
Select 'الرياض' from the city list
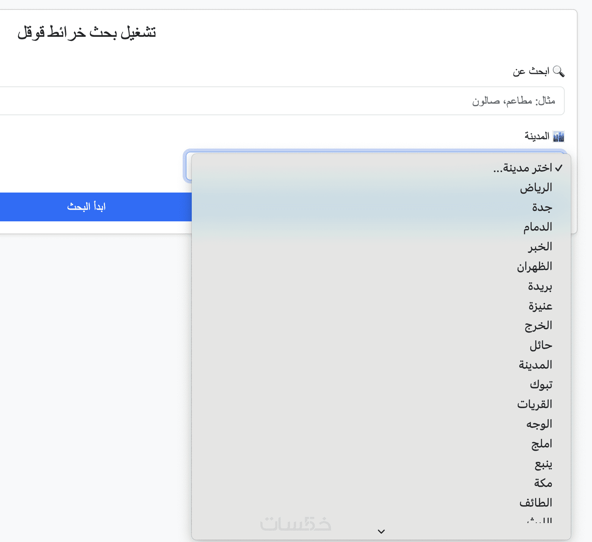pyautogui.click(x=536, y=188)
